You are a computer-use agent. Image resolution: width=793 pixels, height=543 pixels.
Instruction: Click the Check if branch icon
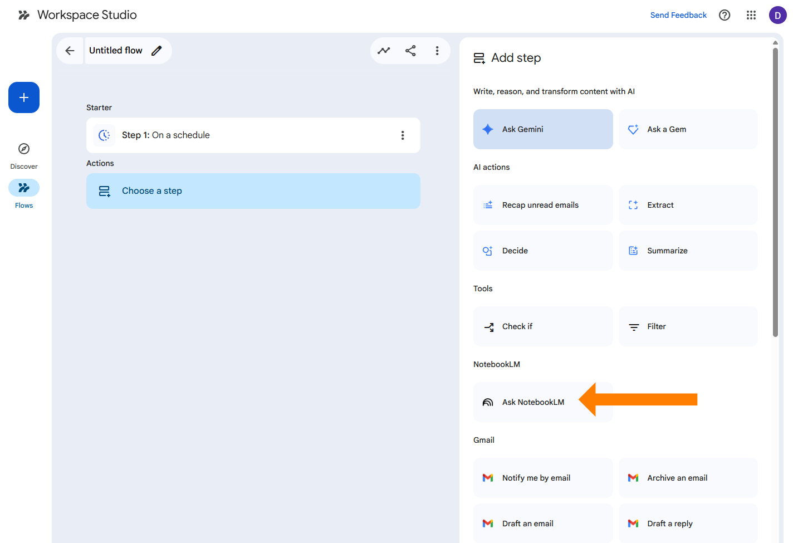point(489,327)
